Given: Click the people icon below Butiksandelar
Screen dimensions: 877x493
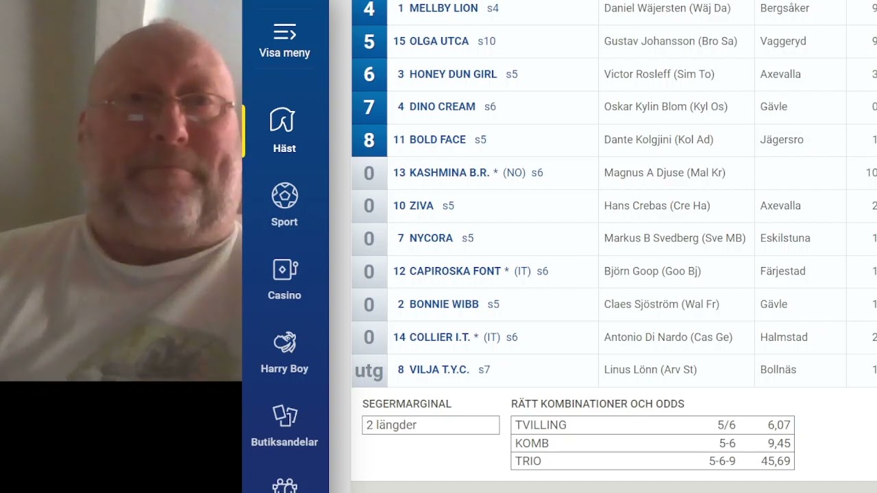Looking at the screenshot, I should (x=284, y=485).
